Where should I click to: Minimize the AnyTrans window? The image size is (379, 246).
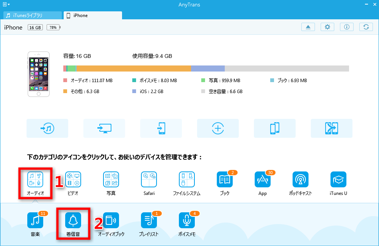coord(366,4)
